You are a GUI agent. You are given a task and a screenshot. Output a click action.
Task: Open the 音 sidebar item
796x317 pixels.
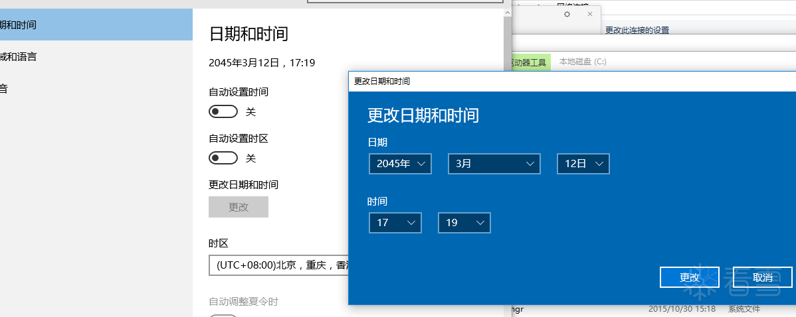pos(96,89)
